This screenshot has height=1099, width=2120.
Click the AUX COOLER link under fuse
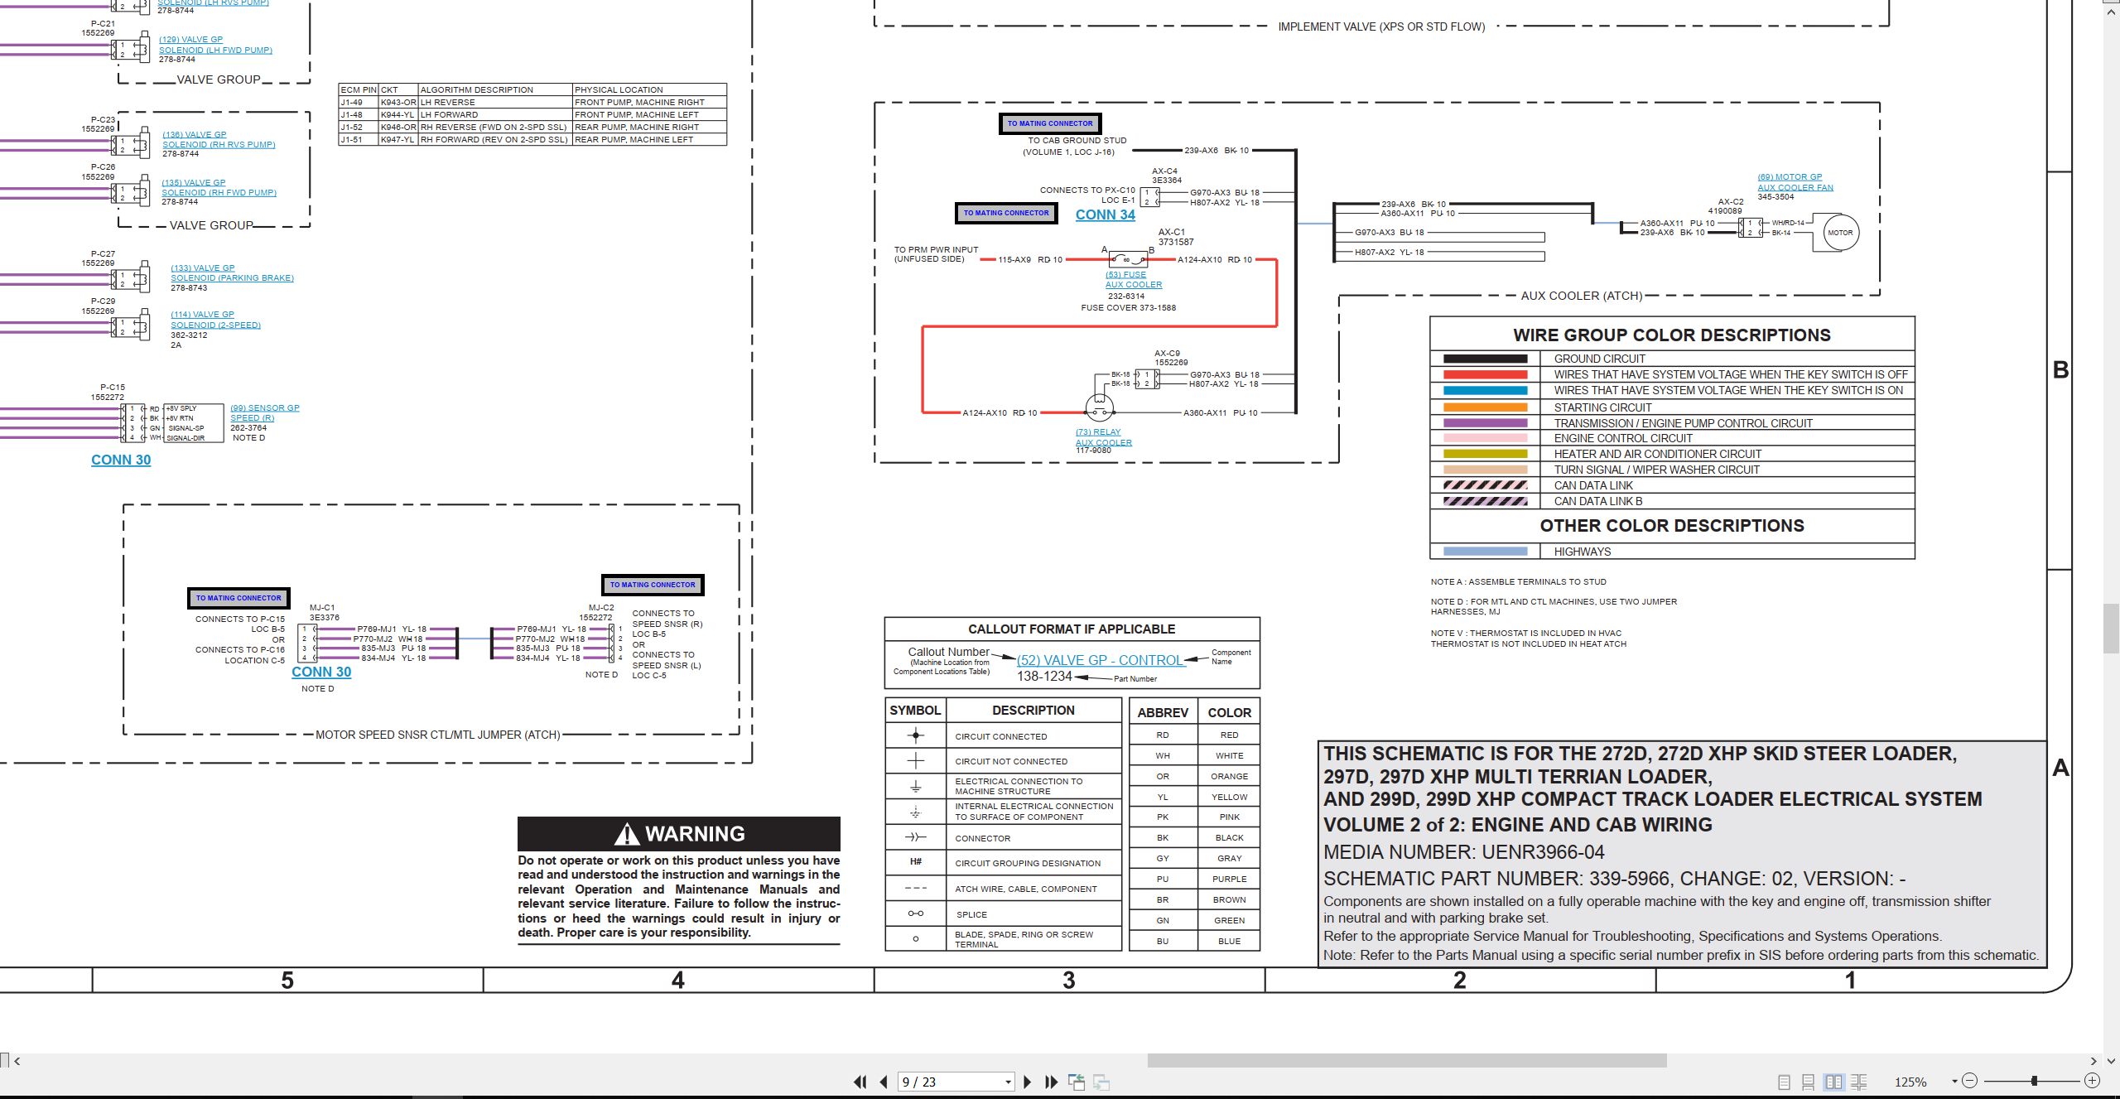pos(1134,285)
